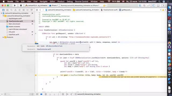
Task: Select ViewController.swift in navigator
Action: coord(16,21)
